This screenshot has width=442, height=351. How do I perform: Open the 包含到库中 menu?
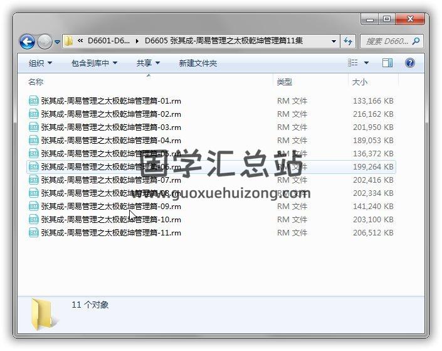(x=95, y=63)
